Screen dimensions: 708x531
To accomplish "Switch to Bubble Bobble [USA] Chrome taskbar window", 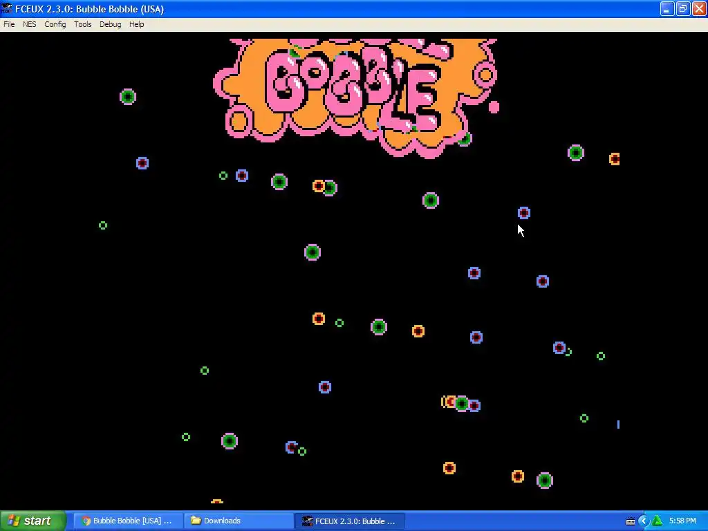I will [x=127, y=521].
